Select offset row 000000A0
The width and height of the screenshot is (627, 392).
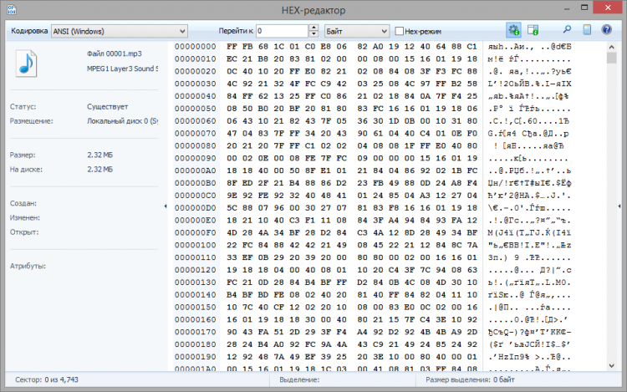[195, 171]
